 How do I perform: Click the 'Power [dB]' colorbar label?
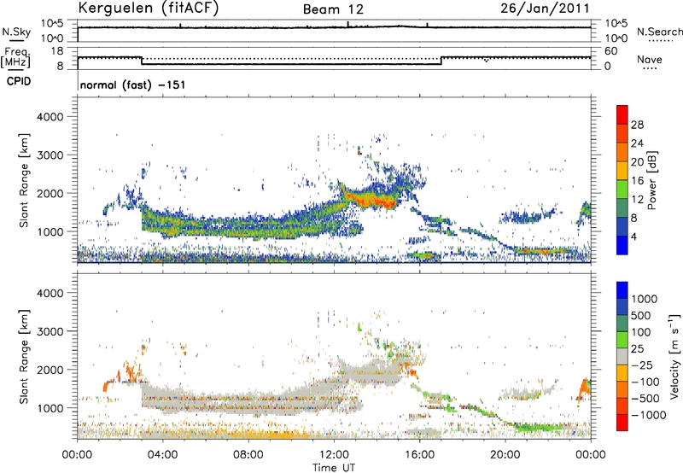point(651,180)
